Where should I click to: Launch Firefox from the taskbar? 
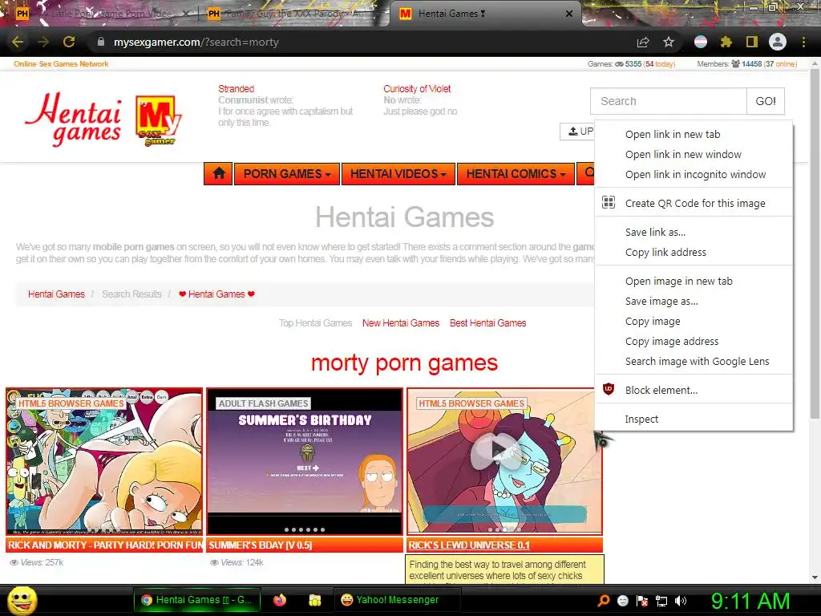click(x=280, y=600)
